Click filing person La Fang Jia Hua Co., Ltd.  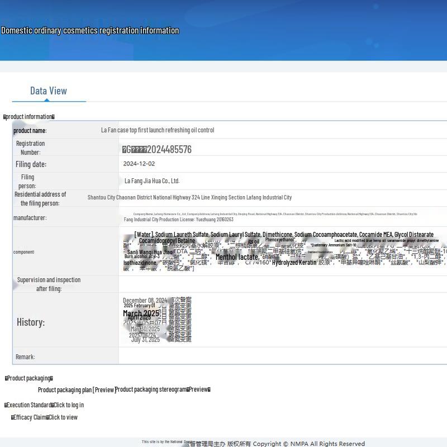[151, 181]
